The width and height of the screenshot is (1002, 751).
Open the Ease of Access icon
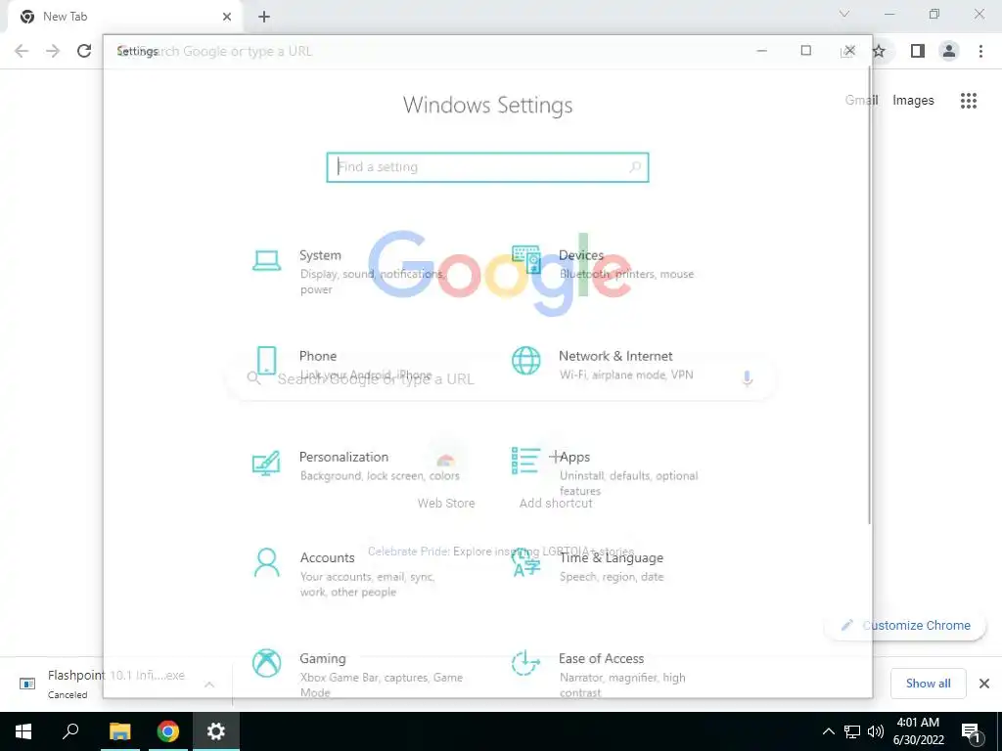pos(525,663)
